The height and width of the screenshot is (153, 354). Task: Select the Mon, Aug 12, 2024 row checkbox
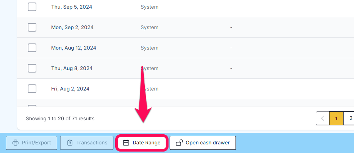(32, 48)
